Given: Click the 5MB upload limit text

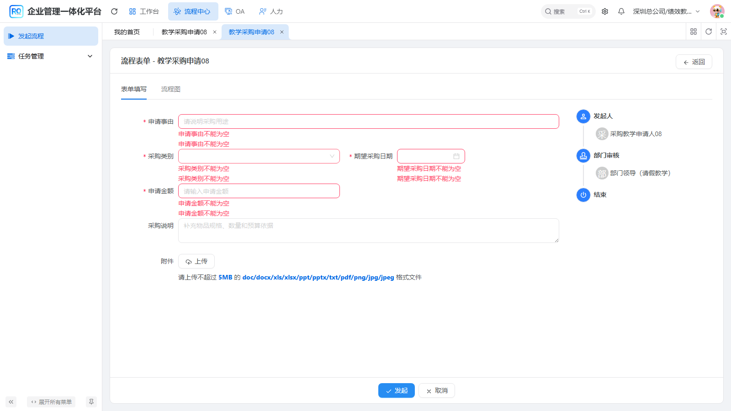Looking at the screenshot, I should click(x=225, y=277).
